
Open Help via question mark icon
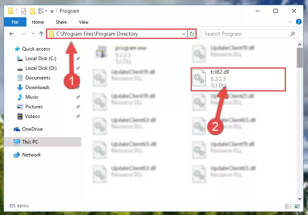coord(298,22)
